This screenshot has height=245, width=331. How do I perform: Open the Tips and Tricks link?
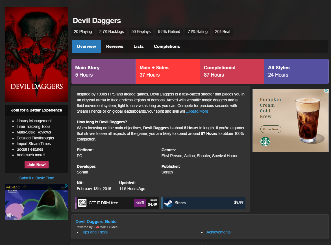click(x=95, y=232)
